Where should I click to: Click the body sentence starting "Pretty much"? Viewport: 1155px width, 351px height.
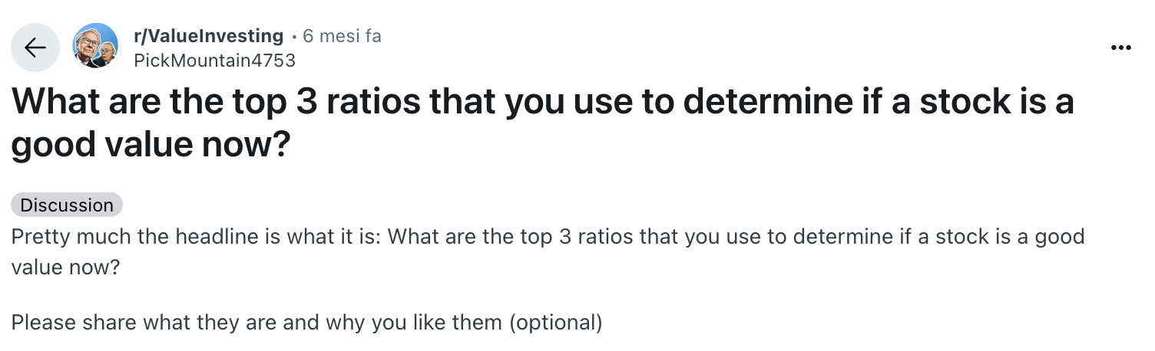[x=547, y=235]
